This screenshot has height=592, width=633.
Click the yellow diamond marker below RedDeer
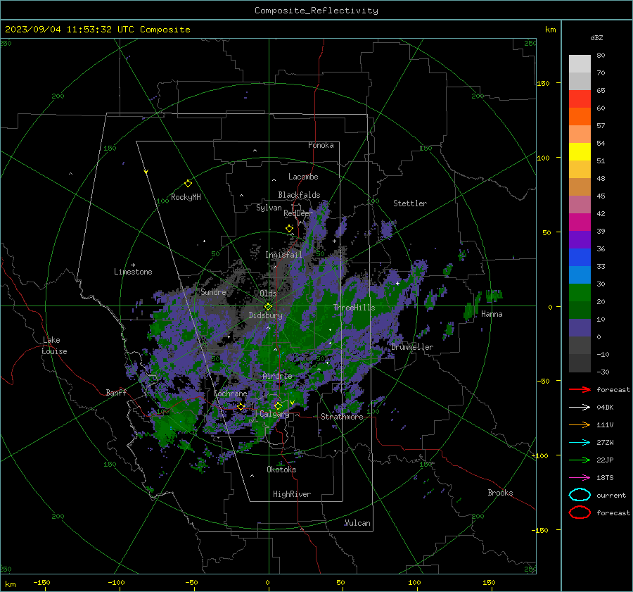click(x=289, y=229)
